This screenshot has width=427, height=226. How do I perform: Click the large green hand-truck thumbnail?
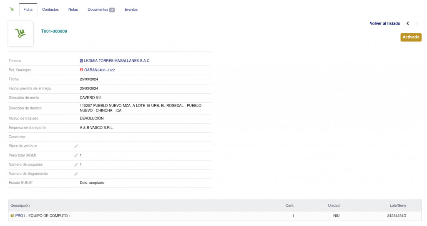(20, 33)
